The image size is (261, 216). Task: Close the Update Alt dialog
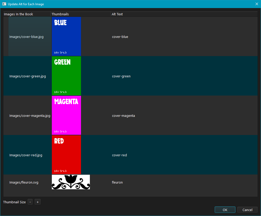tap(257, 4)
